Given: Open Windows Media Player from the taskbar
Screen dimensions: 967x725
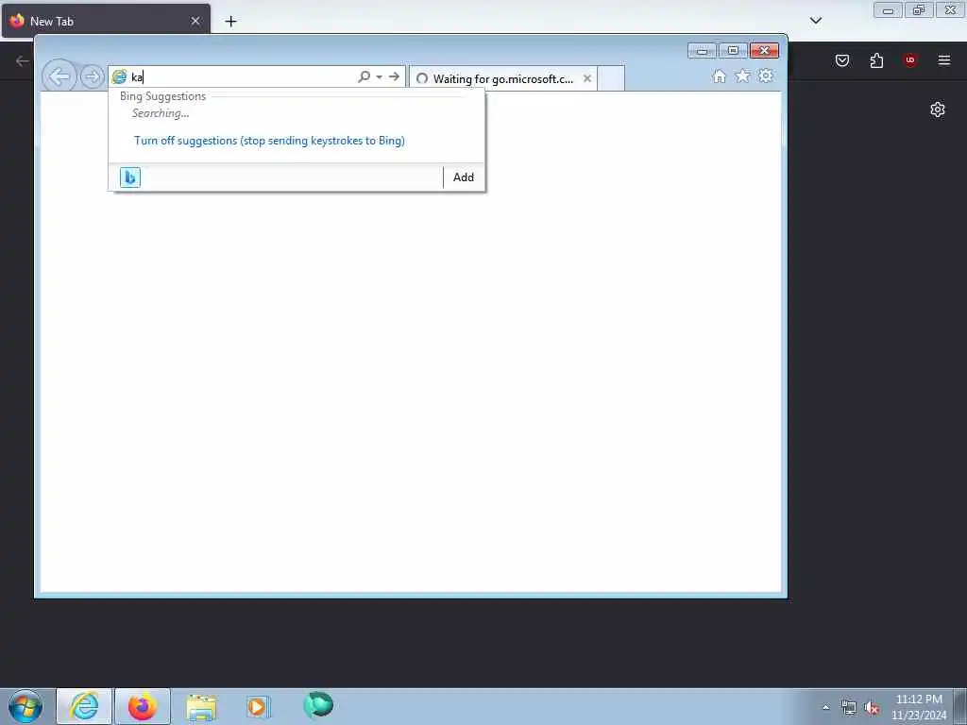Looking at the screenshot, I should pos(259,706).
